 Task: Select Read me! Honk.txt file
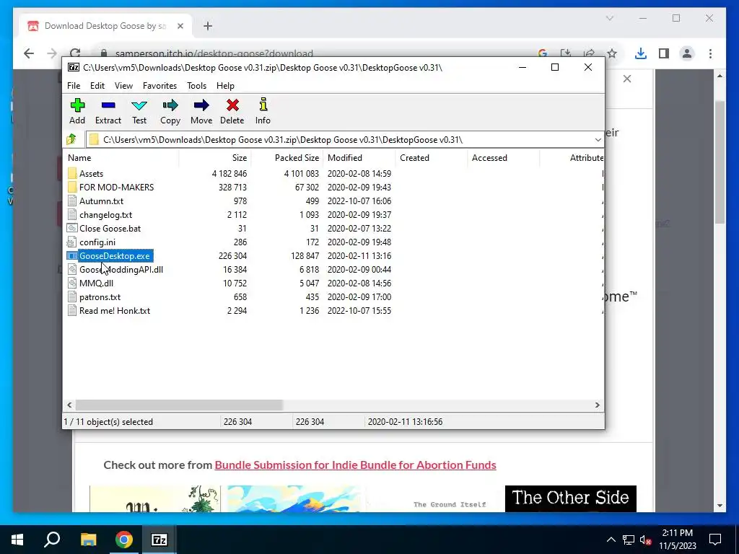pyautogui.click(x=115, y=310)
